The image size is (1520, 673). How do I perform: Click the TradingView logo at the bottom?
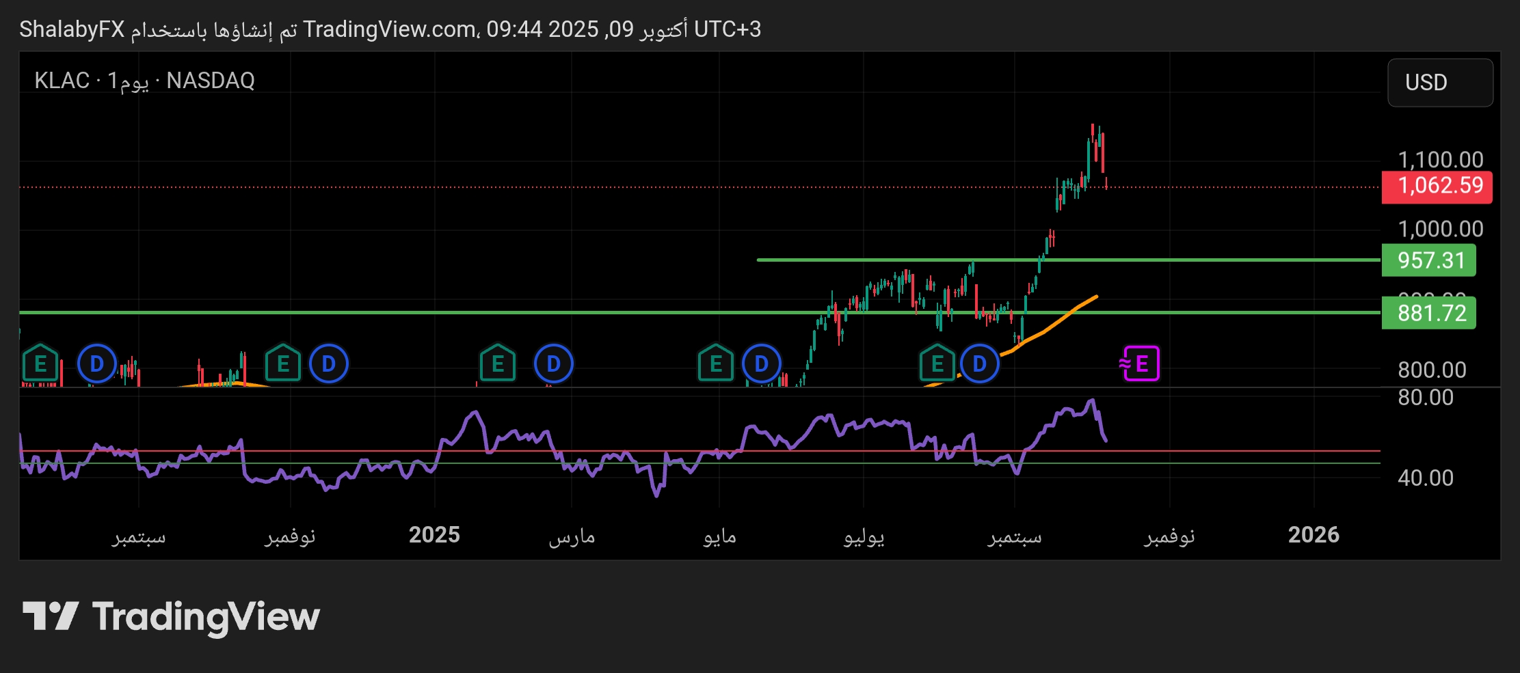(x=171, y=616)
